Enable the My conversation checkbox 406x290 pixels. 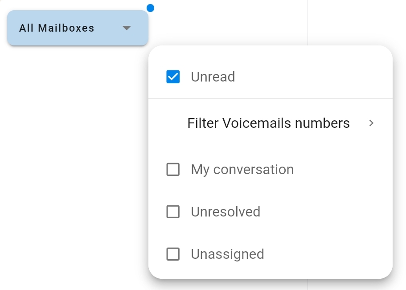pos(173,169)
